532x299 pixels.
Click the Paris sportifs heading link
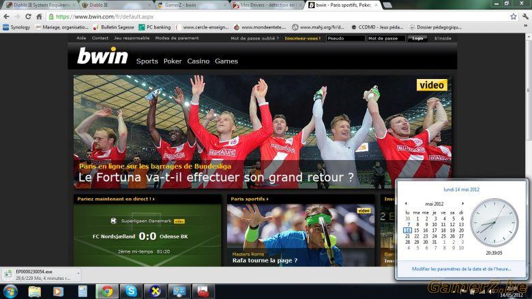pyautogui.click(x=250, y=199)
